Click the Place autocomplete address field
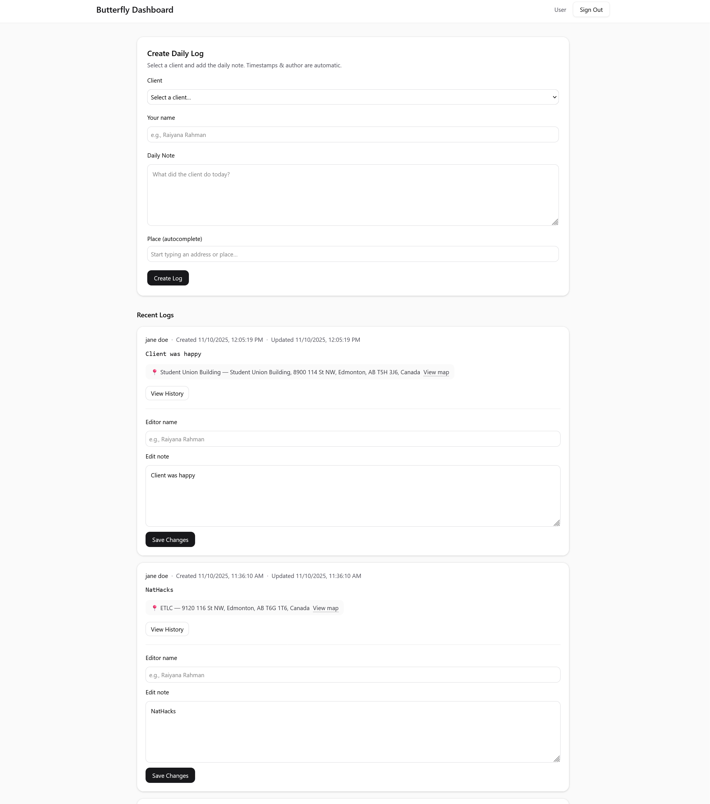 [352, 254]
